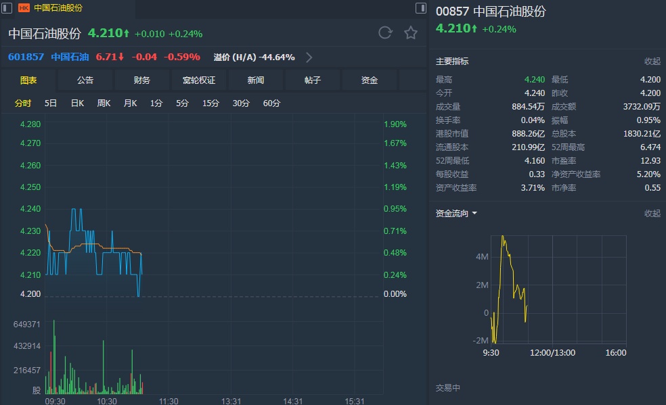Click the 每股收益 value 0.33

[537, 174]
